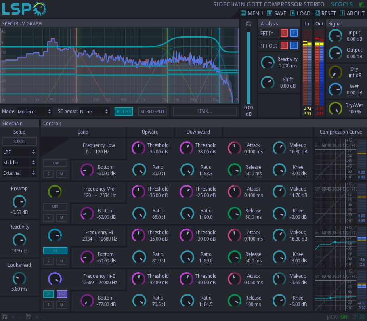Enable STEREO SPLIT
This screenshot has width=367, height=321.
152,111
